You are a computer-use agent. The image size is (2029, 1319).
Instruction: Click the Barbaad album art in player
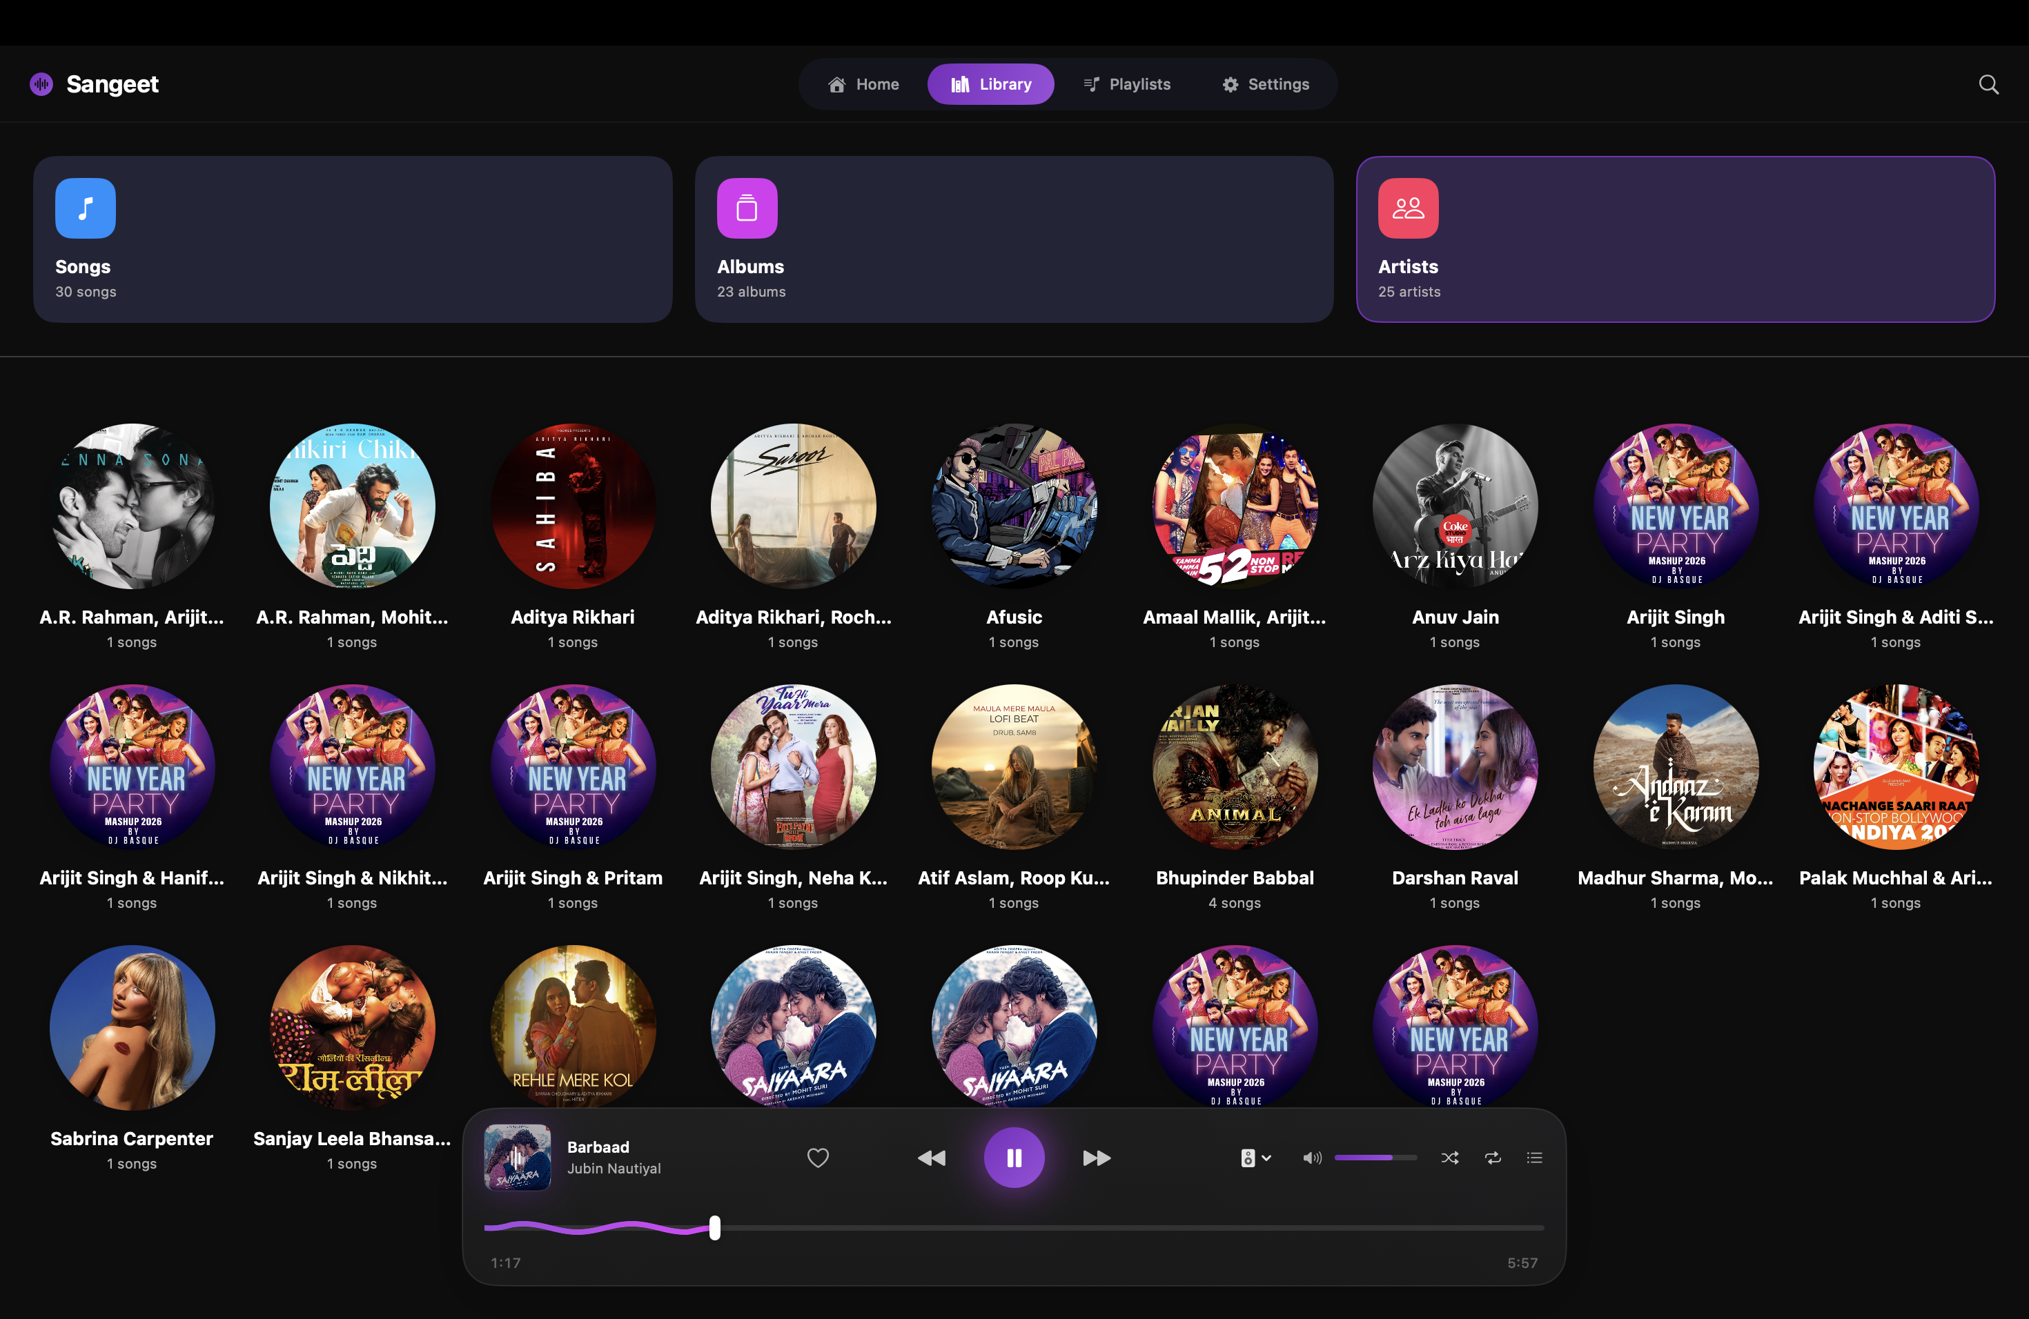(x=517, y=1157)
